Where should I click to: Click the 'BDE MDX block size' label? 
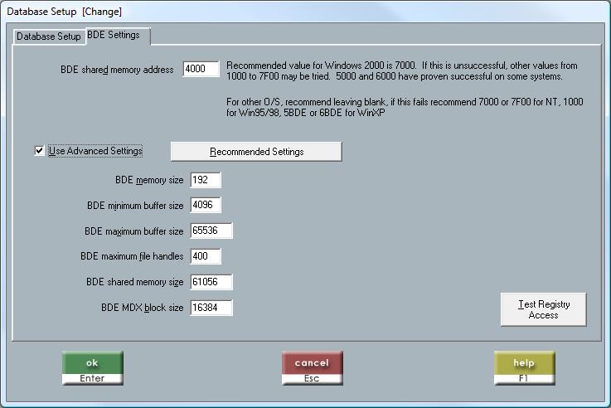[x=143, y=308]
